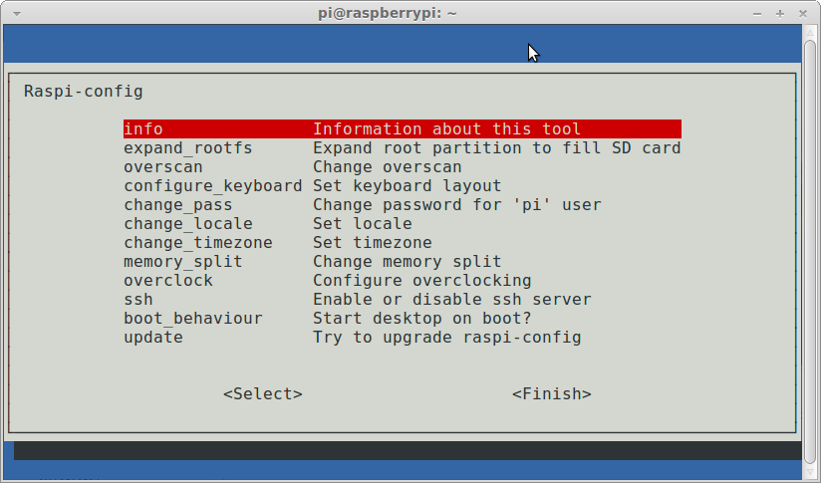Click 'Change overscan' description
Image resolution: width=821 pixels, height=483 pixels.
(388, 167)
